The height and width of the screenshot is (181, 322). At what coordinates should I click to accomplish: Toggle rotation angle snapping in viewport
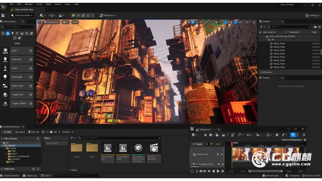[226, 22]
